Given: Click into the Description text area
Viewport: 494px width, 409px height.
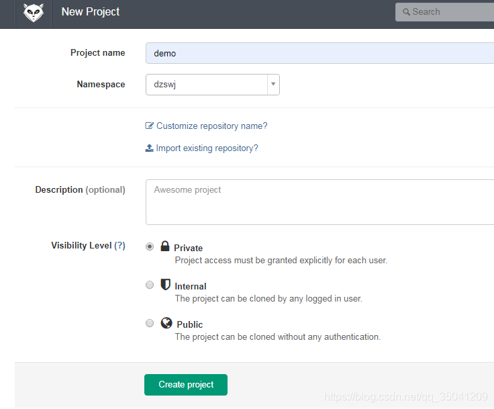Looking at the screenshot, I should pos(319,202).
